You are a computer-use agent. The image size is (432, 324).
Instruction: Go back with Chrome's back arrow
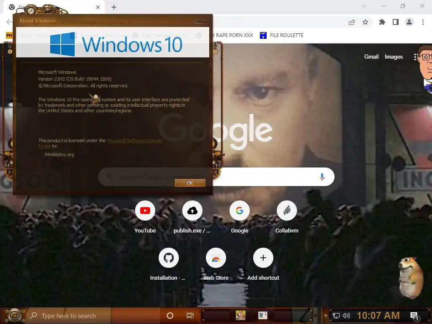point(9,22)
